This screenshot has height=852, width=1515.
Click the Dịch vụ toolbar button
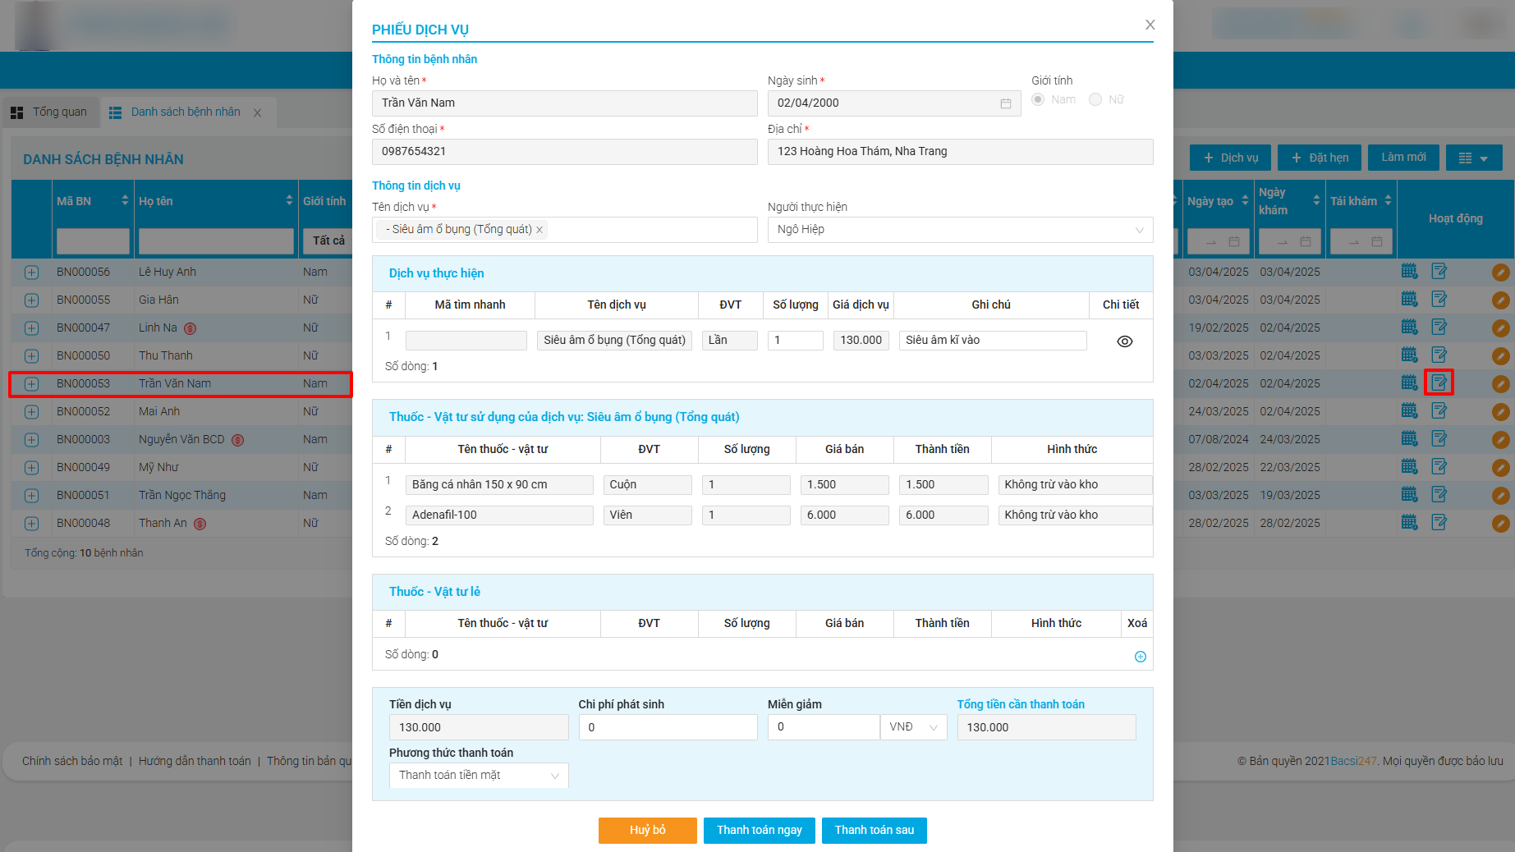coord(1230,158)
